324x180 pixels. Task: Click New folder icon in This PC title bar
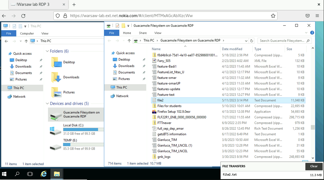coord(20,26)
